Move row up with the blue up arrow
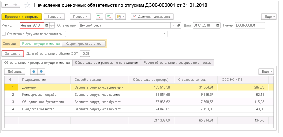 (x=34, y=71)
